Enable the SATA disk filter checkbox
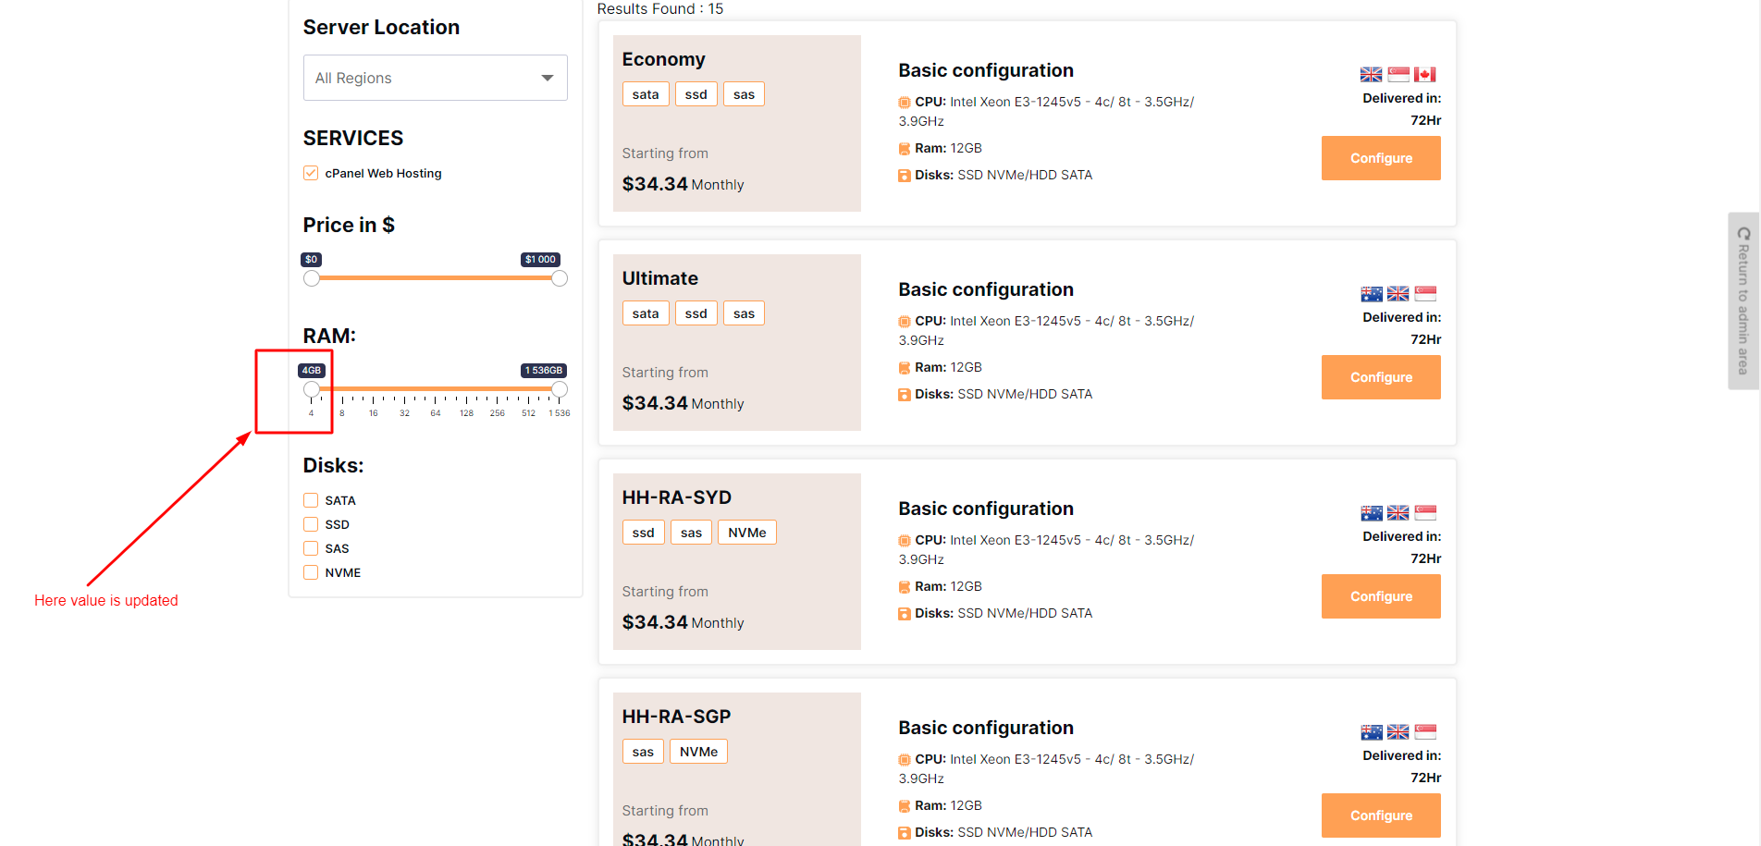The width and height of the screenshot is (1761, 846). (x=311, y=500)
